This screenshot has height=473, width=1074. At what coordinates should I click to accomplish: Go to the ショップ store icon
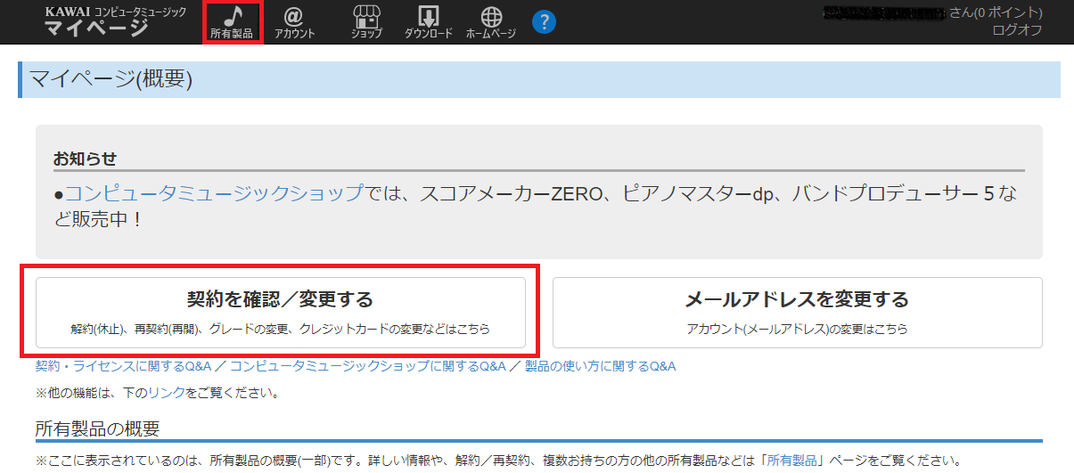pyautogui.click(x=365, y=22)
